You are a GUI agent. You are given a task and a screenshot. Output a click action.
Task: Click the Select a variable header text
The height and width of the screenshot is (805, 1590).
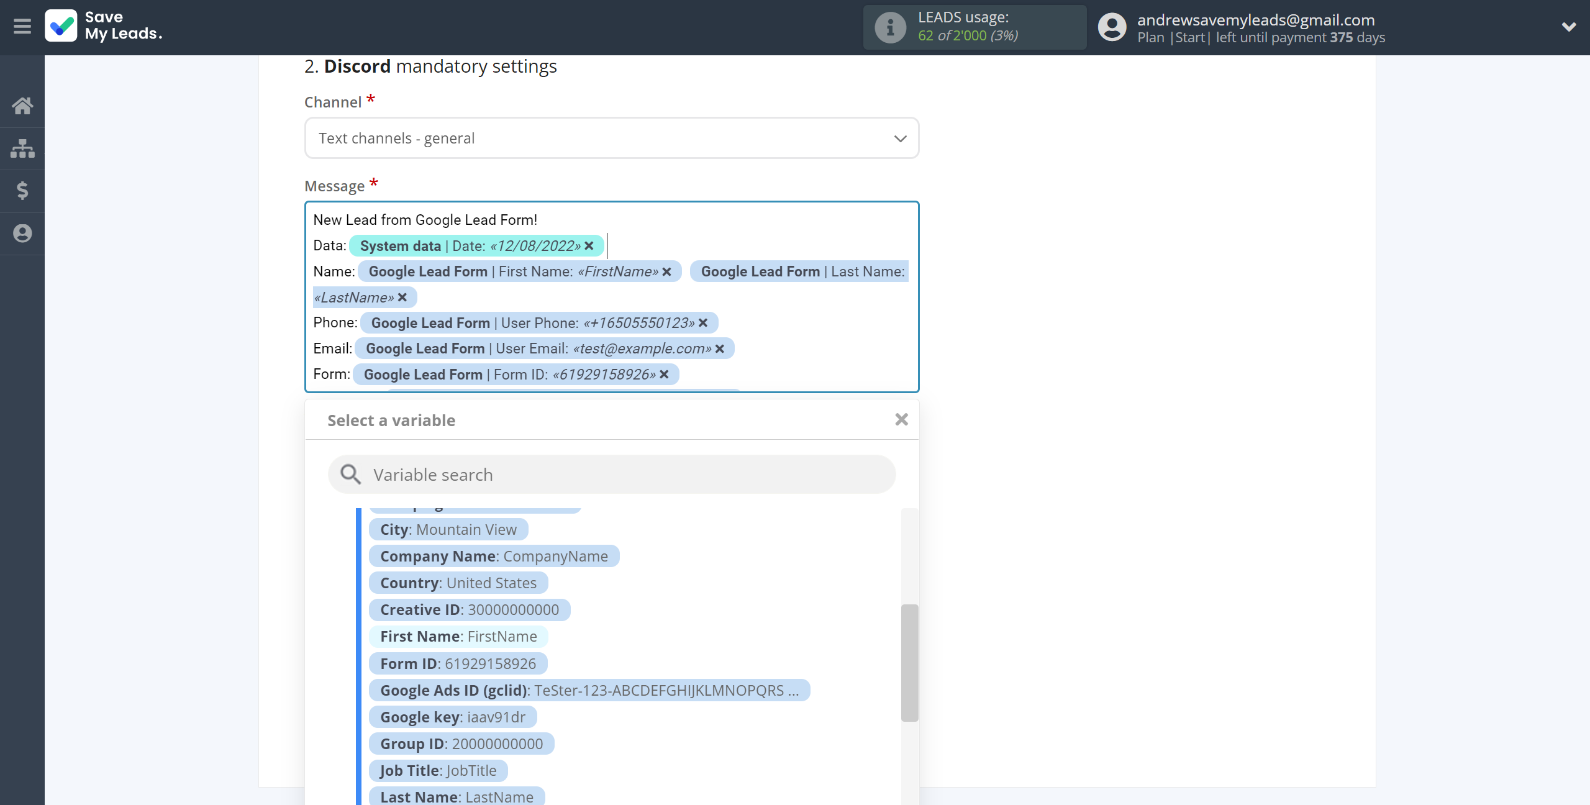(x=391, y=421)
